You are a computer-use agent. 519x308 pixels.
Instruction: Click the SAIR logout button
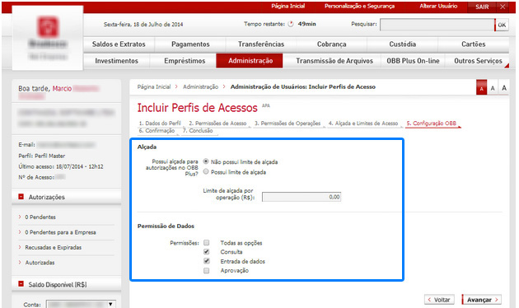click(x=482, y=7)
